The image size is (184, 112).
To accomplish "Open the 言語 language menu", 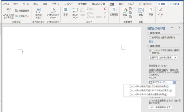I will click(66, 13).
